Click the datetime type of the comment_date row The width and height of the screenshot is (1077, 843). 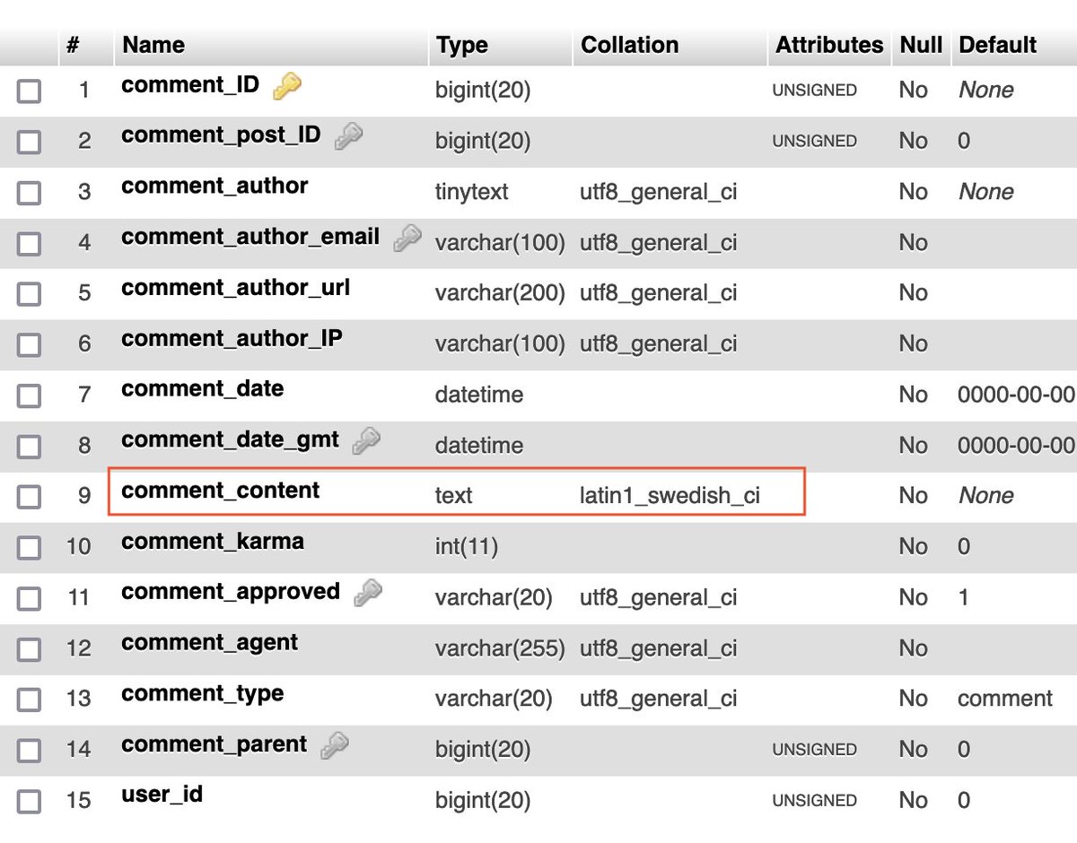pos(479,395)
